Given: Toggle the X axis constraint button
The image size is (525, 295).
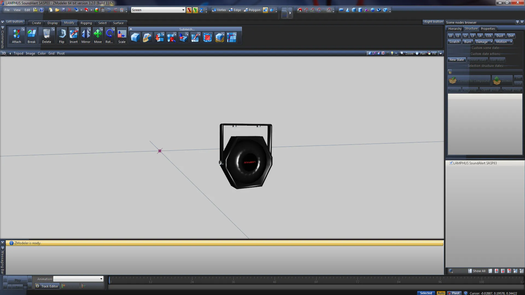Looking at the screenshot, I should click(189, 10).
